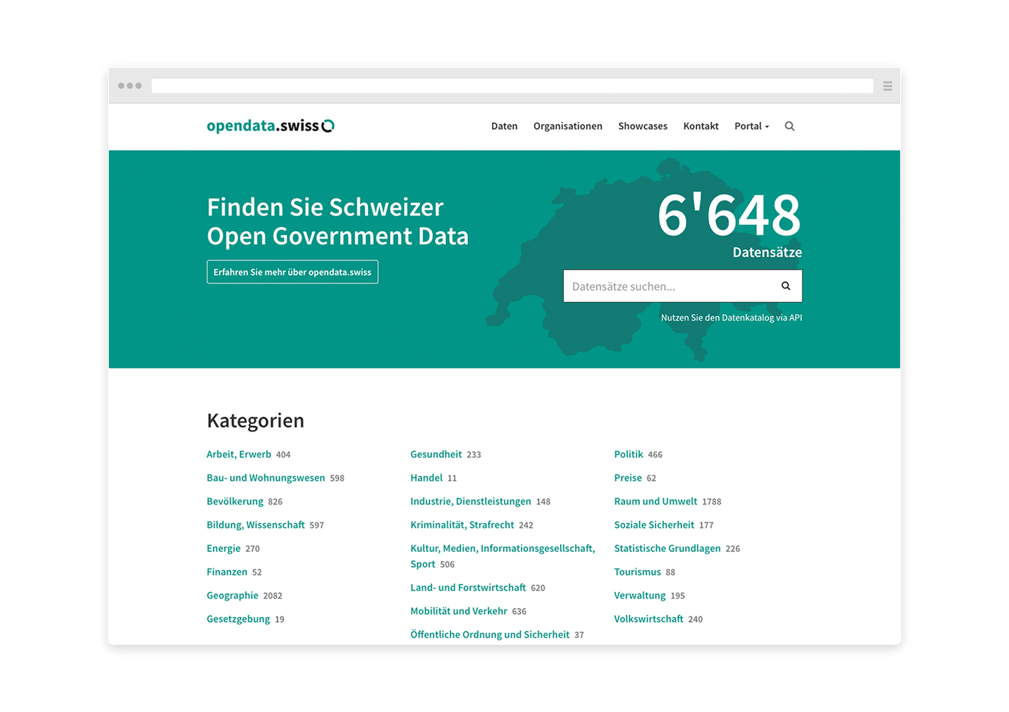Viewport: 1009px width, 712px height.
Task: Click the search magnifier icon in navigation bar
Action: click(789, 126)
